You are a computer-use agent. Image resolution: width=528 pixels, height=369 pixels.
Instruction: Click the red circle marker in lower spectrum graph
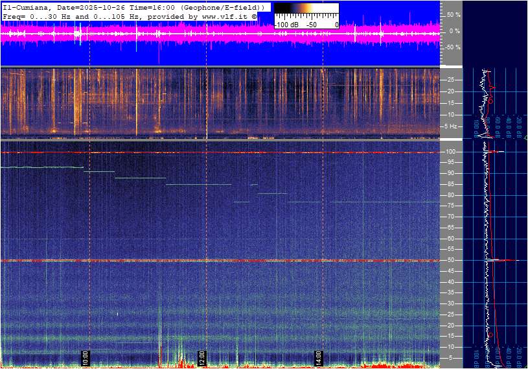point(490,335)
